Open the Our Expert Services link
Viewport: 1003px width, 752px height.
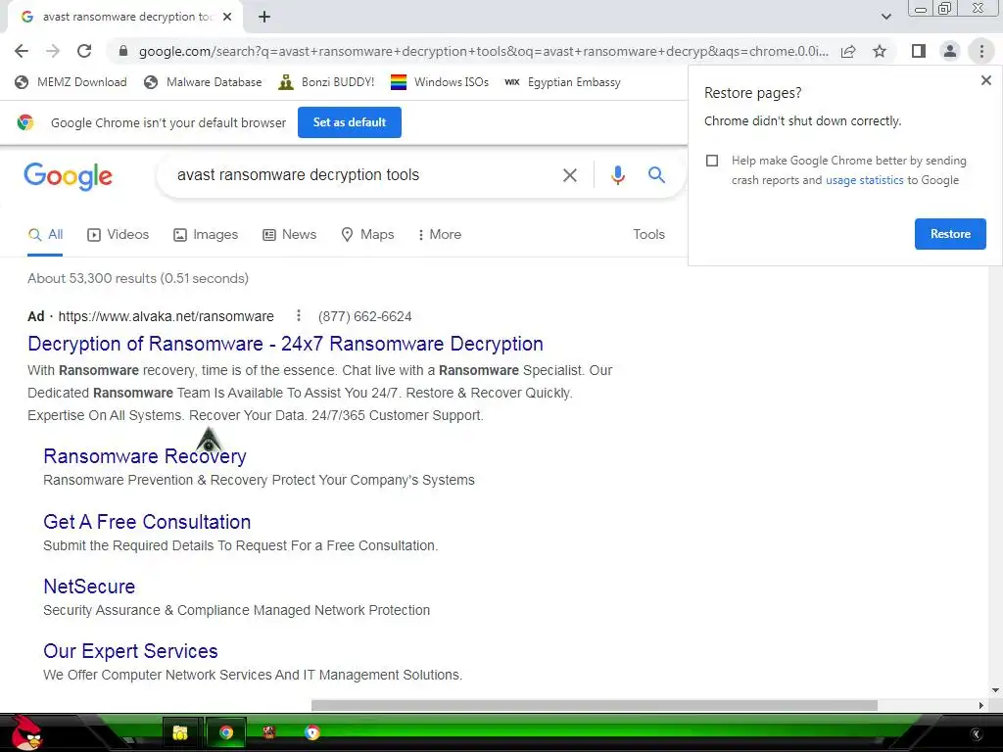pyautogui.click(x=130, y=651)
